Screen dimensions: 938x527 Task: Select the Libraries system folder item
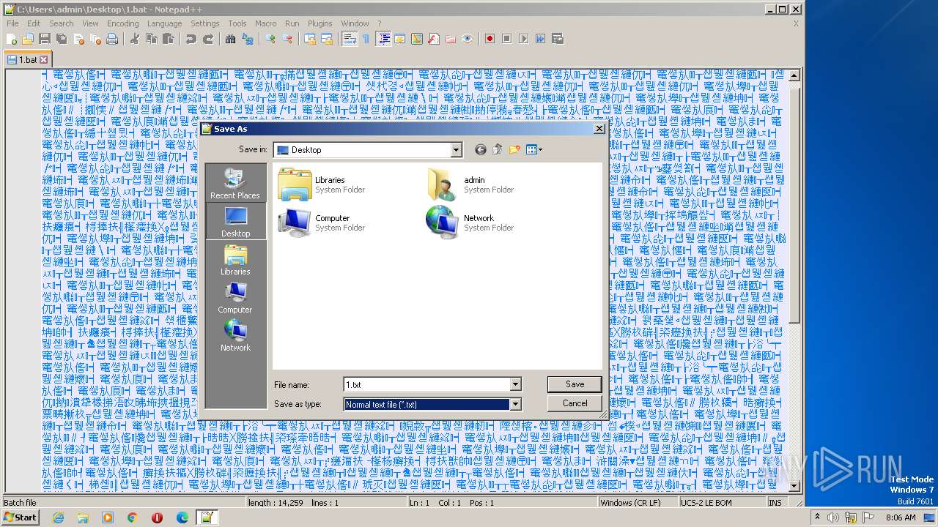pyautogui.click(x=322, y=184)
